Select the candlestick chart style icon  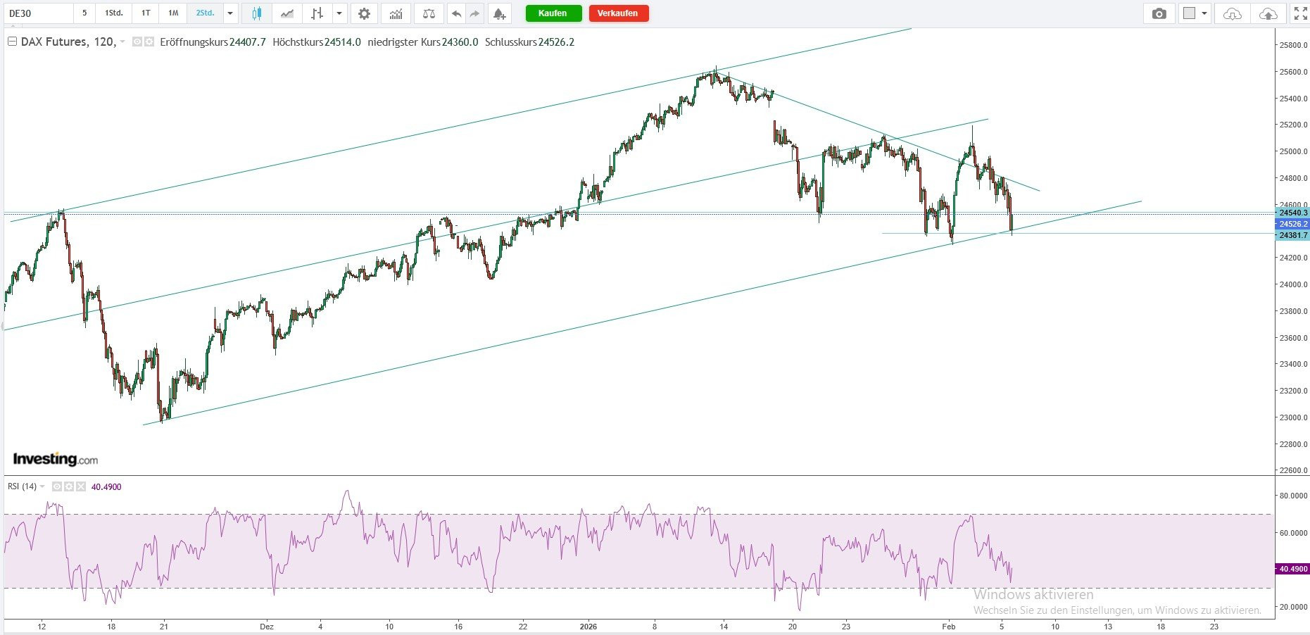tap(256, 13)
